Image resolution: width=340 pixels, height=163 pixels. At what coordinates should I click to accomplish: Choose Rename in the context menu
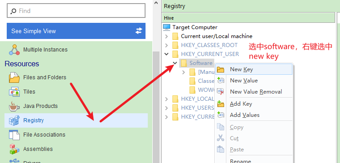(x=254, y=160)
